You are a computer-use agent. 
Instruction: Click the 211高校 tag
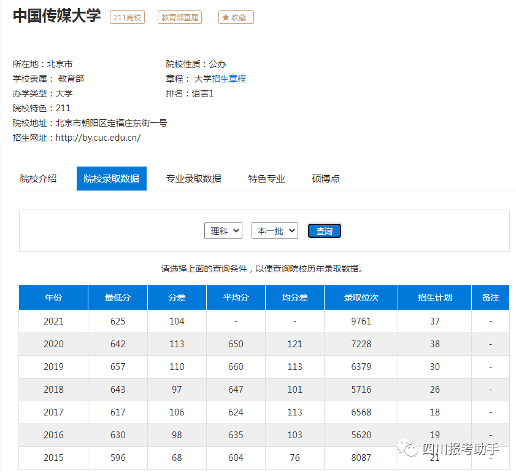[128, 17]
